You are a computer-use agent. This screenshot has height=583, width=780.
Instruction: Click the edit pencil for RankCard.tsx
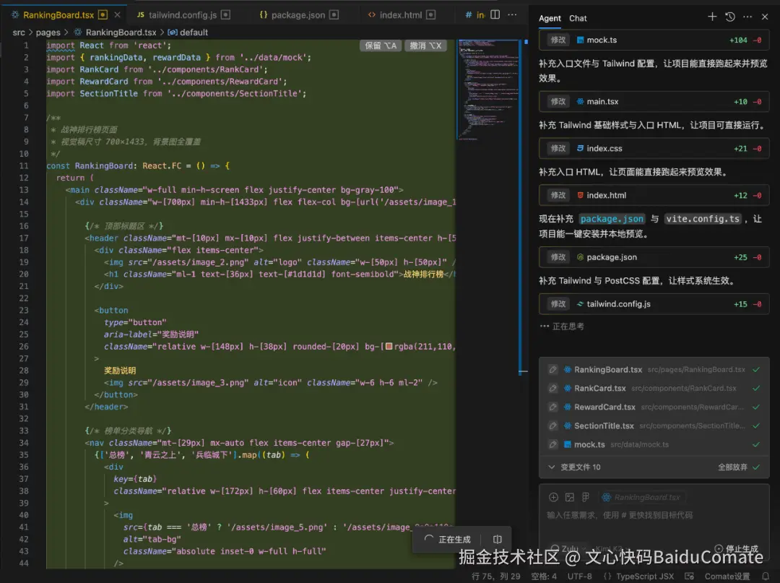pos(552,388)
